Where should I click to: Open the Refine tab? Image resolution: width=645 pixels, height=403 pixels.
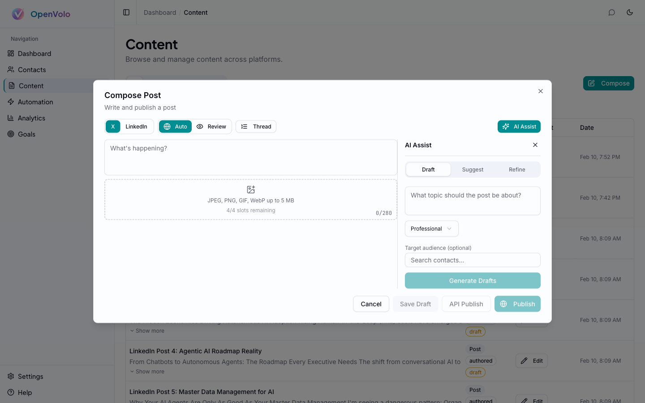(516, 169)
